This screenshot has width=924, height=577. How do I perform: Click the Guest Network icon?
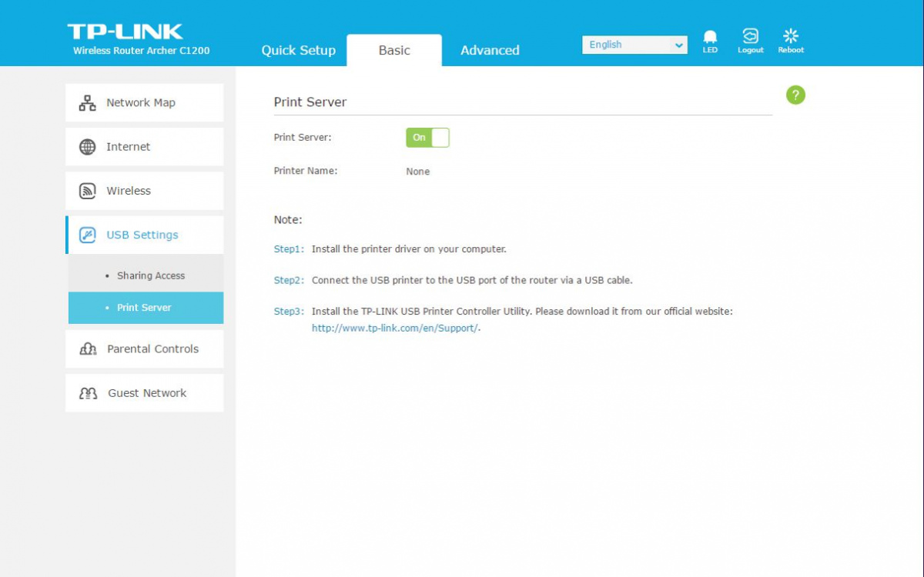pos(89,393)
